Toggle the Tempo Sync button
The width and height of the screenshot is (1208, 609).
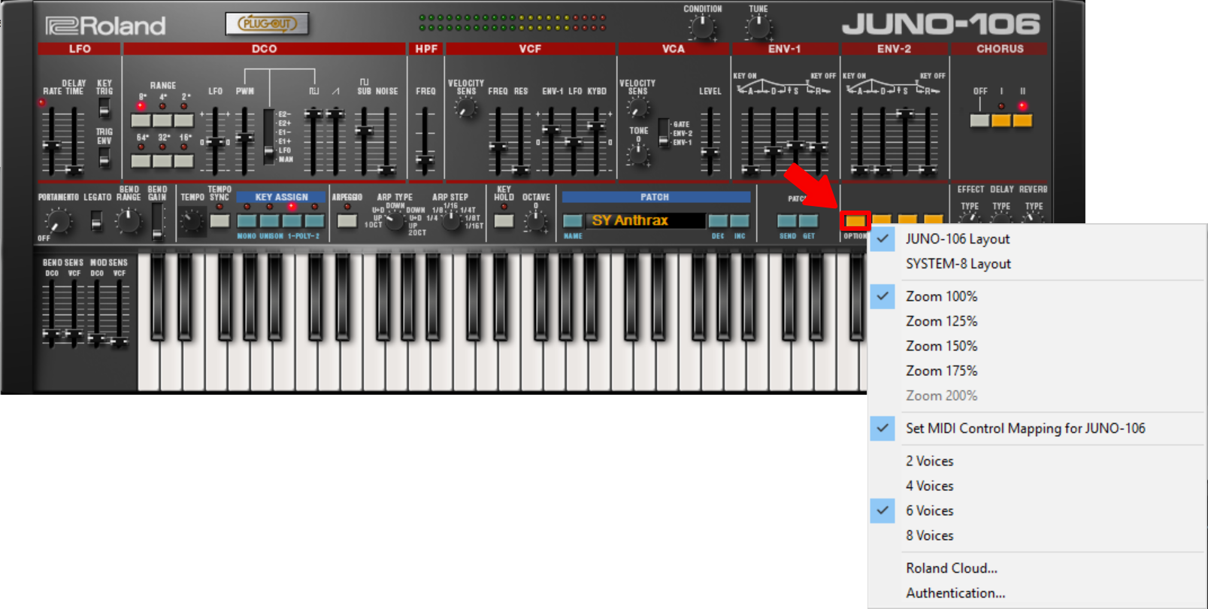219,220
